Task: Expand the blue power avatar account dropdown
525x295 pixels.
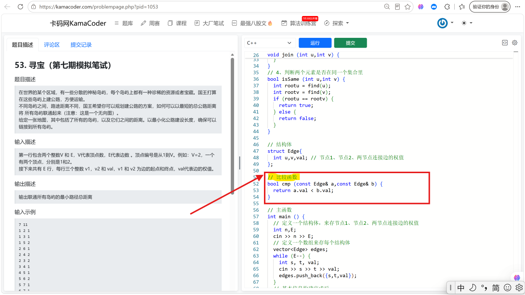Action: coord(446,23)
